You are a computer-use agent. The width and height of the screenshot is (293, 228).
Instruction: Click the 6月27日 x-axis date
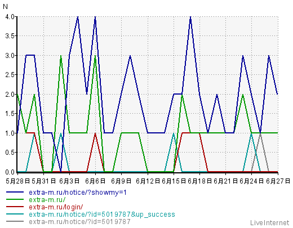pyautogui.click(x=278, y=181)
